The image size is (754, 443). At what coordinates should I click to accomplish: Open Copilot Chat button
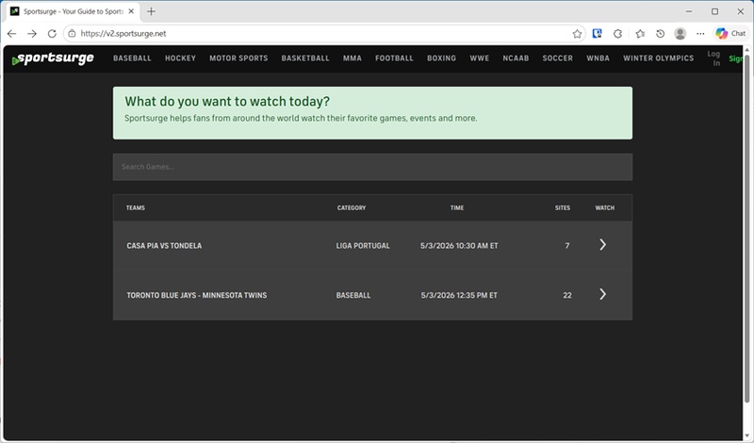point(729,33)
